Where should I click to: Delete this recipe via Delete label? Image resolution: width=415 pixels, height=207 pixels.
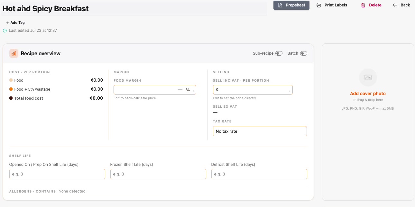tap(375, 5)
